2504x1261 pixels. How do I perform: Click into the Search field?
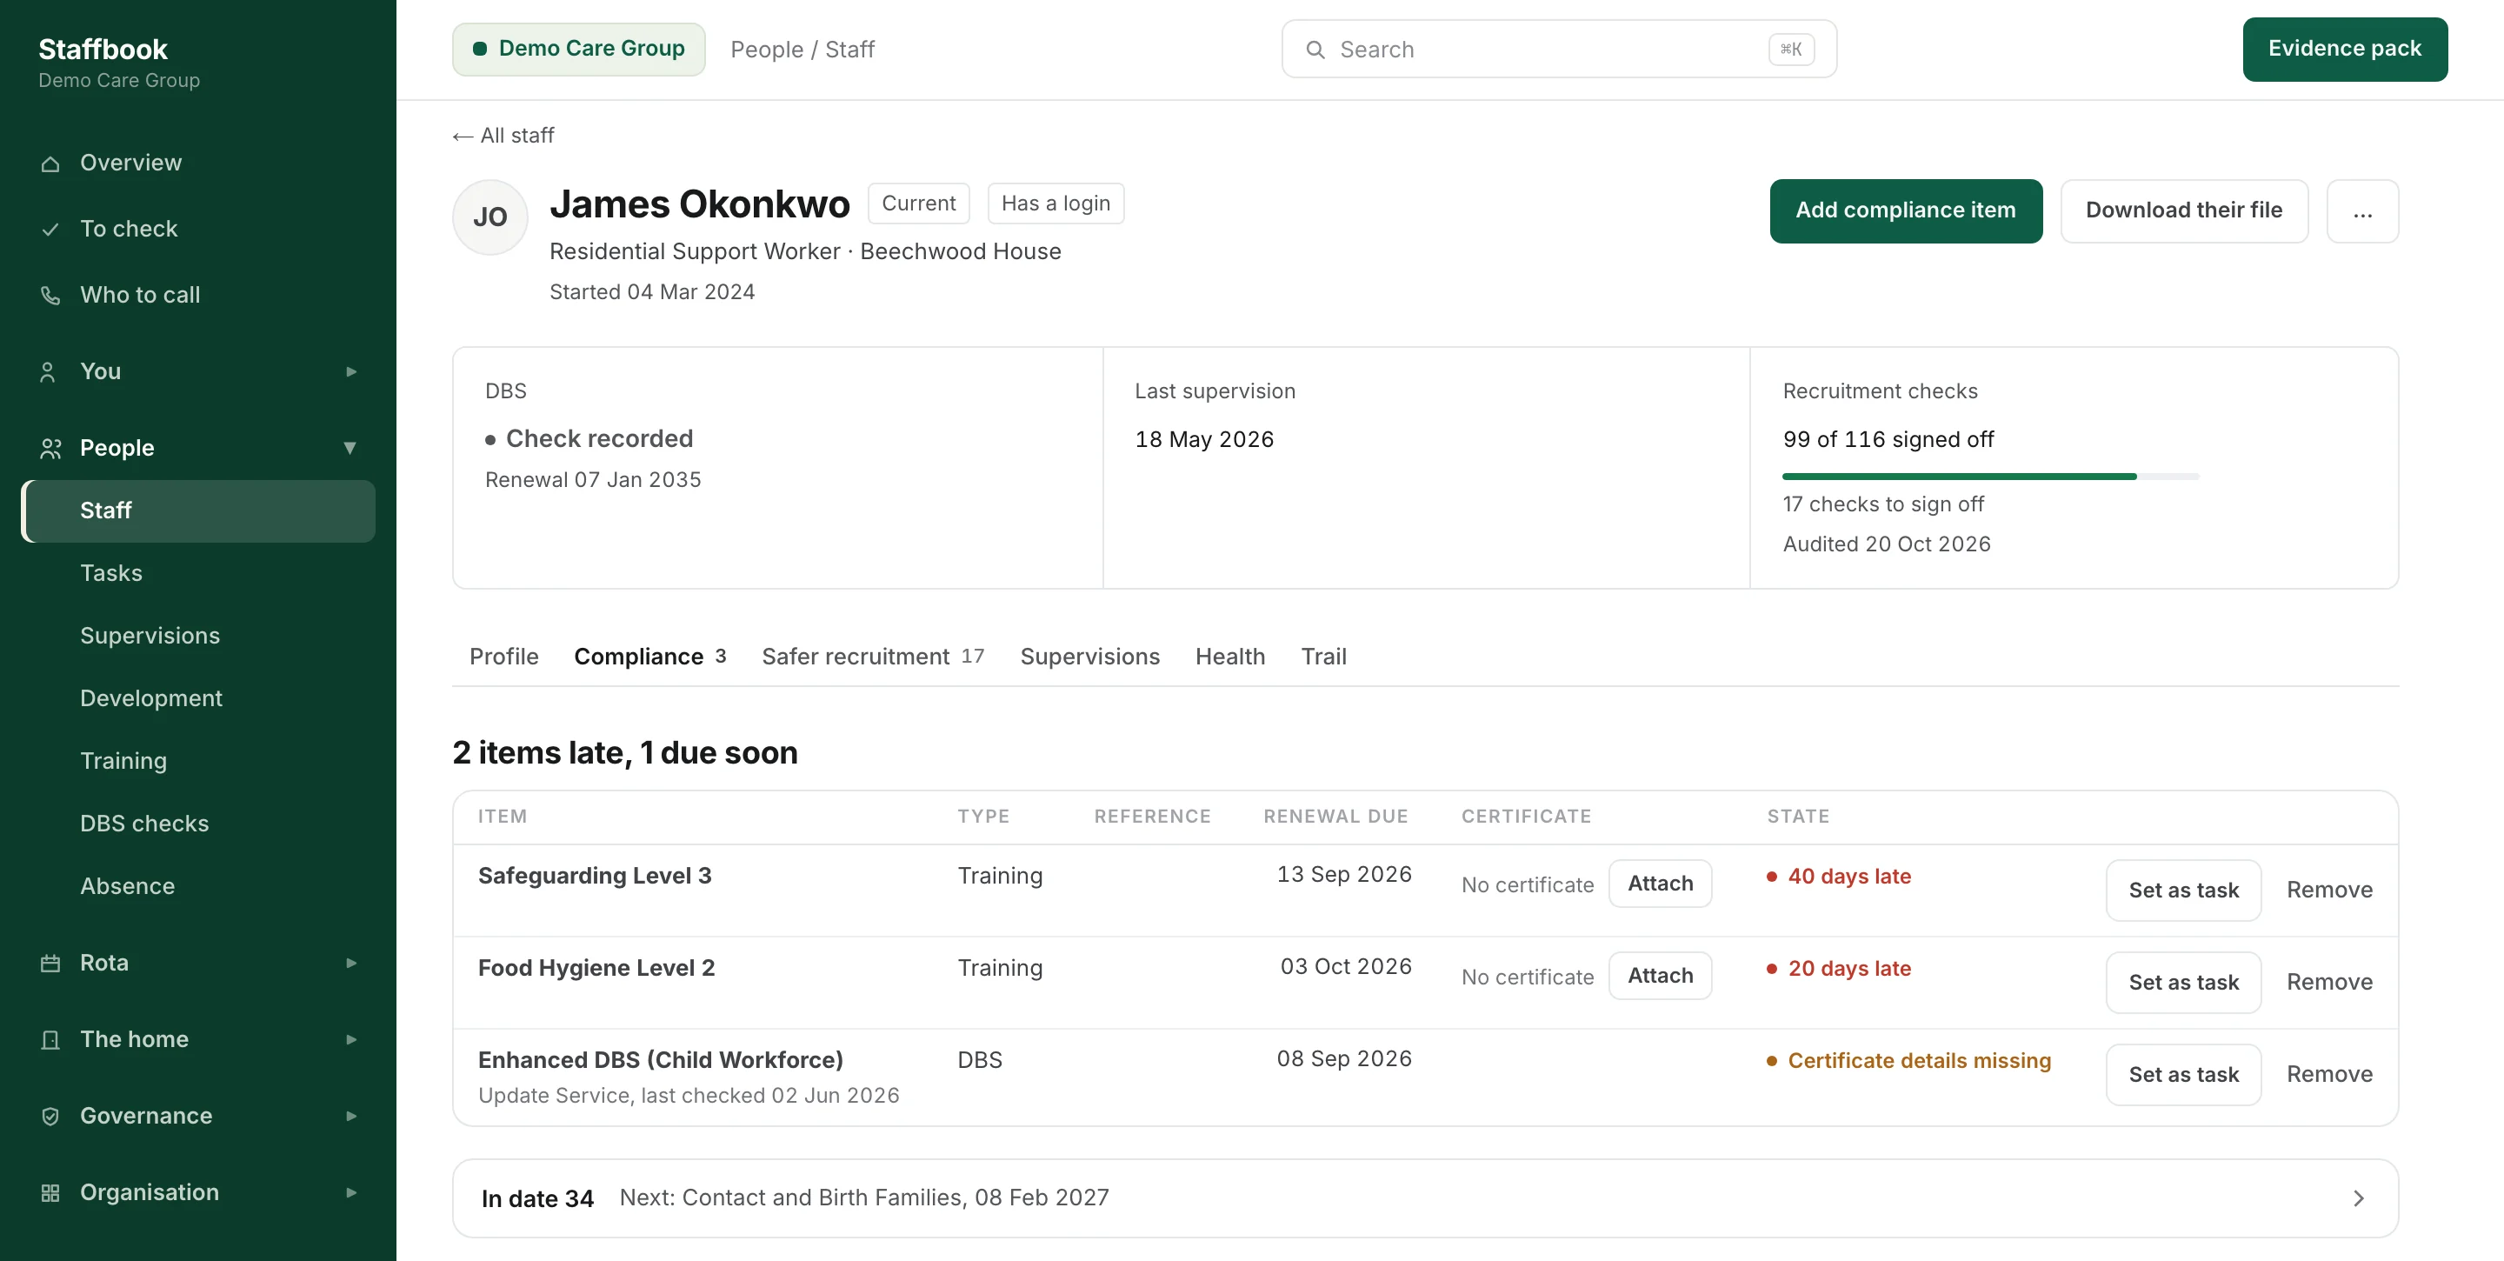1558,49
